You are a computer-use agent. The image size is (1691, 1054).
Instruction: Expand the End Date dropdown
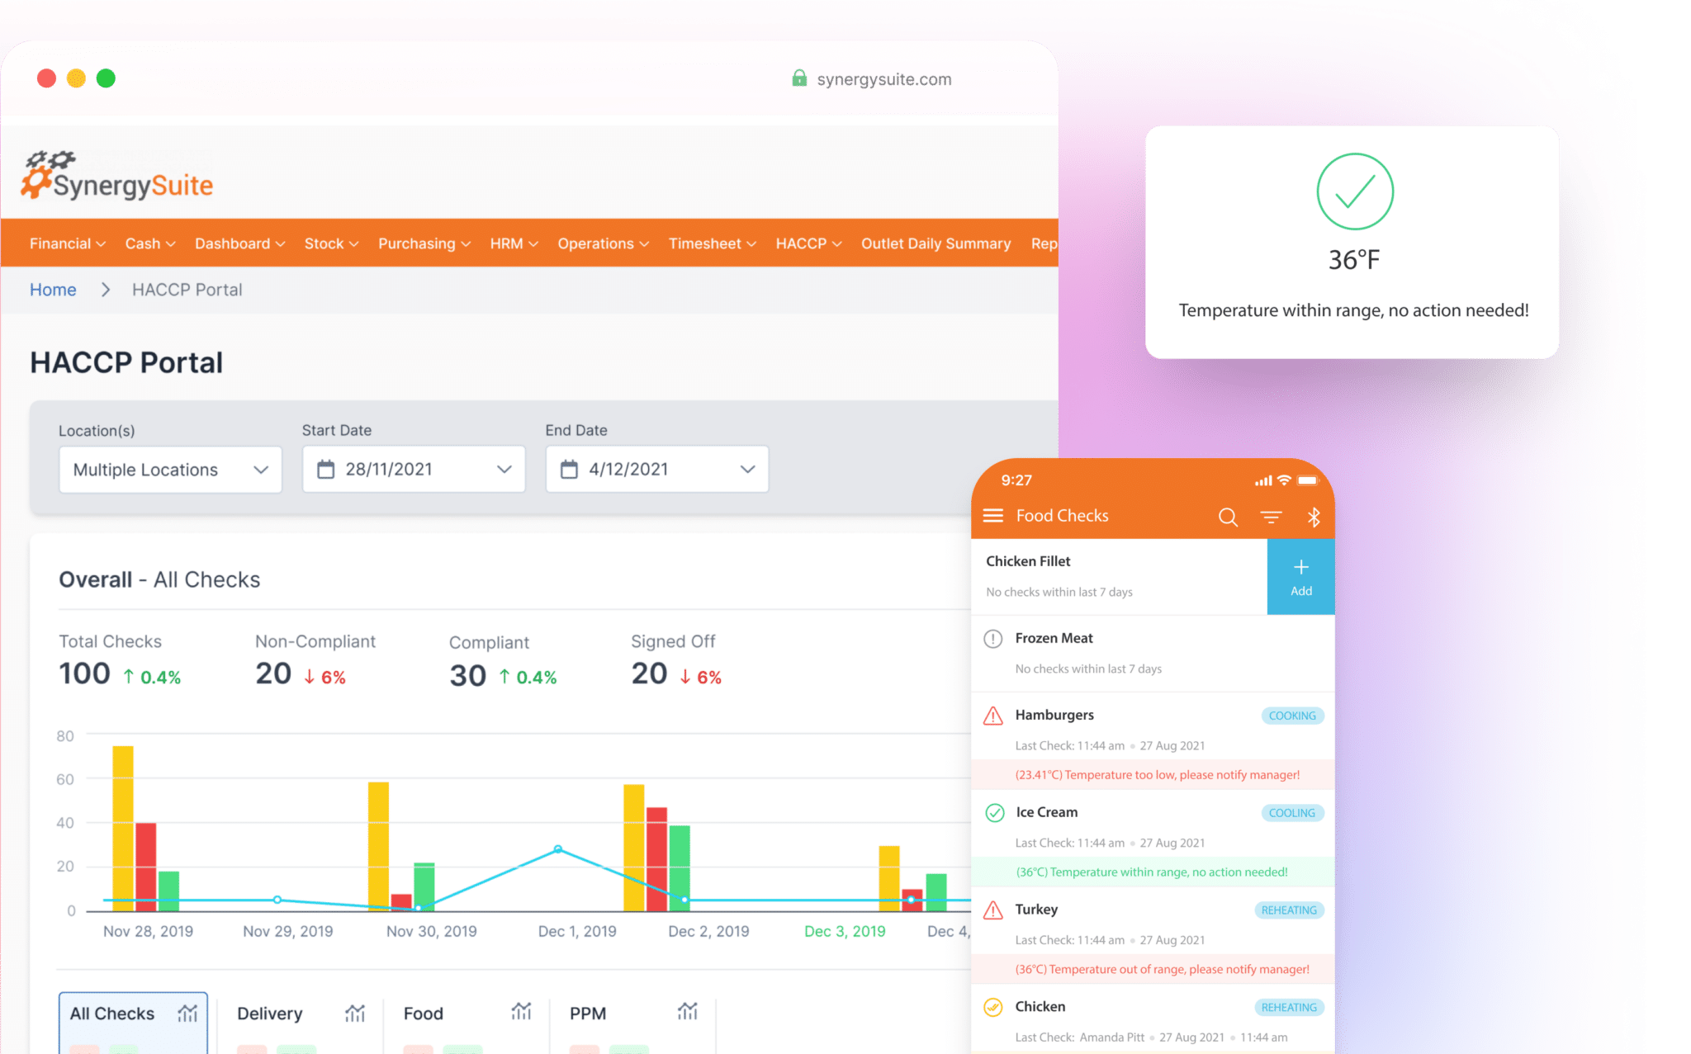748,469
